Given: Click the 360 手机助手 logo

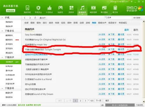Looking at the screenshot, I should pos(135,9).
